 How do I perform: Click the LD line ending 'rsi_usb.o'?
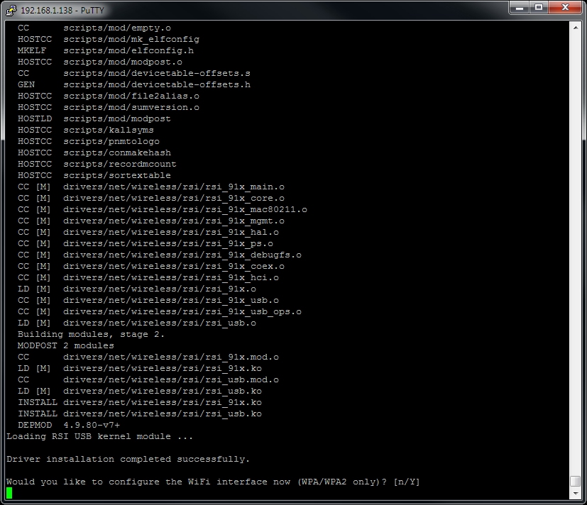(x=137, y=323)
